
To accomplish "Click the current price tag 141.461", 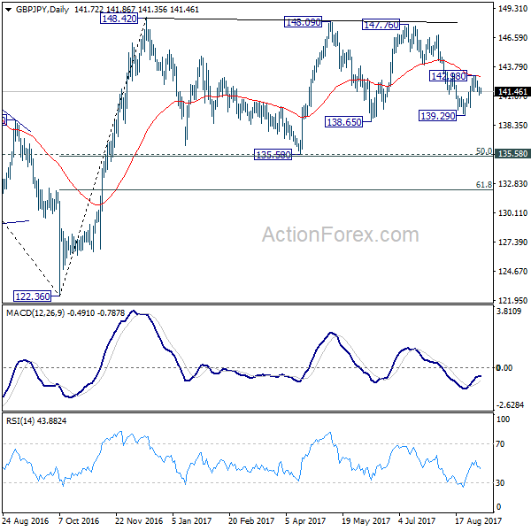I will tap(512, 92).
